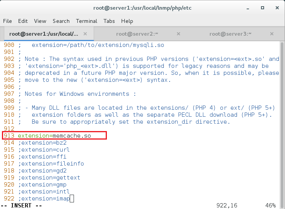Open the Tabs menu

[x=109, y=21]
